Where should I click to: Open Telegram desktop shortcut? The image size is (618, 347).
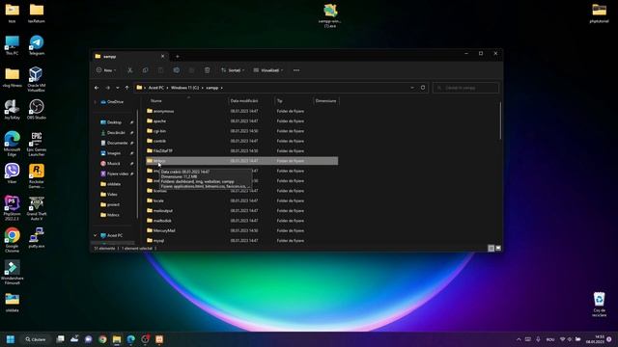(x=37, y=45)
